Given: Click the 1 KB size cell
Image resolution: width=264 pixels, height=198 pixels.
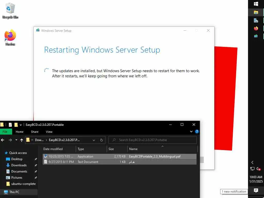Looking at the screenshot, I should (x=122, y=162).
